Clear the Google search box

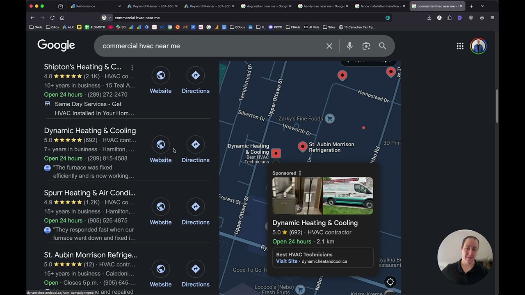click(329, 46)
